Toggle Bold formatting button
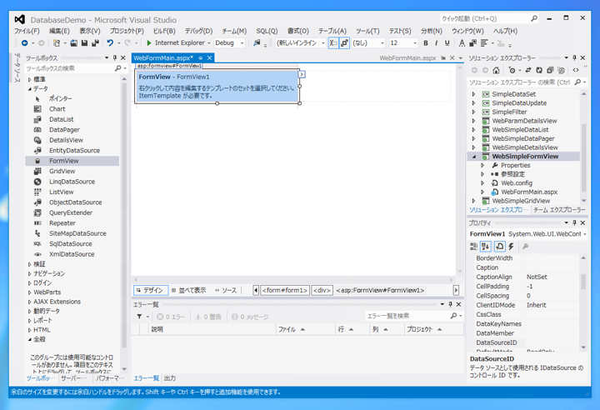 pos(426,42)
